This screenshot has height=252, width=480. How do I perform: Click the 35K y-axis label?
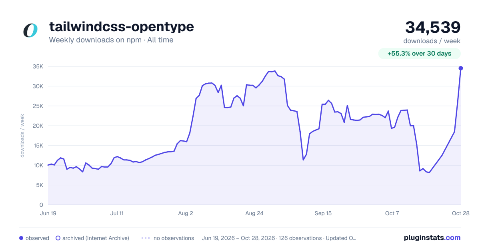38,66
